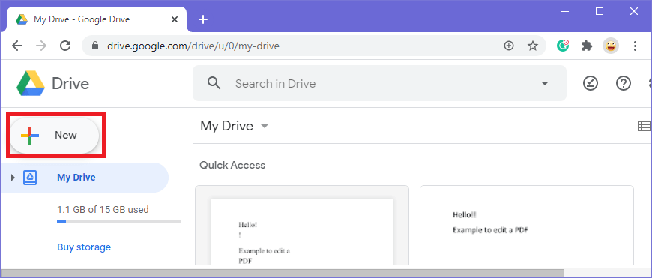
Task: Open the Chrome profile avatar
Action: click(x=611, y=46)
